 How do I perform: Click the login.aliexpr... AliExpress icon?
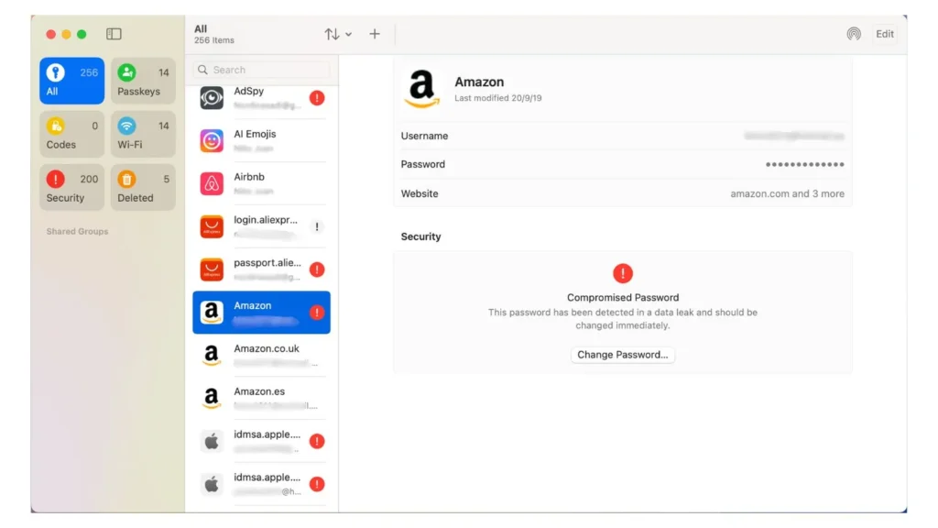click(x=212, y=227)
